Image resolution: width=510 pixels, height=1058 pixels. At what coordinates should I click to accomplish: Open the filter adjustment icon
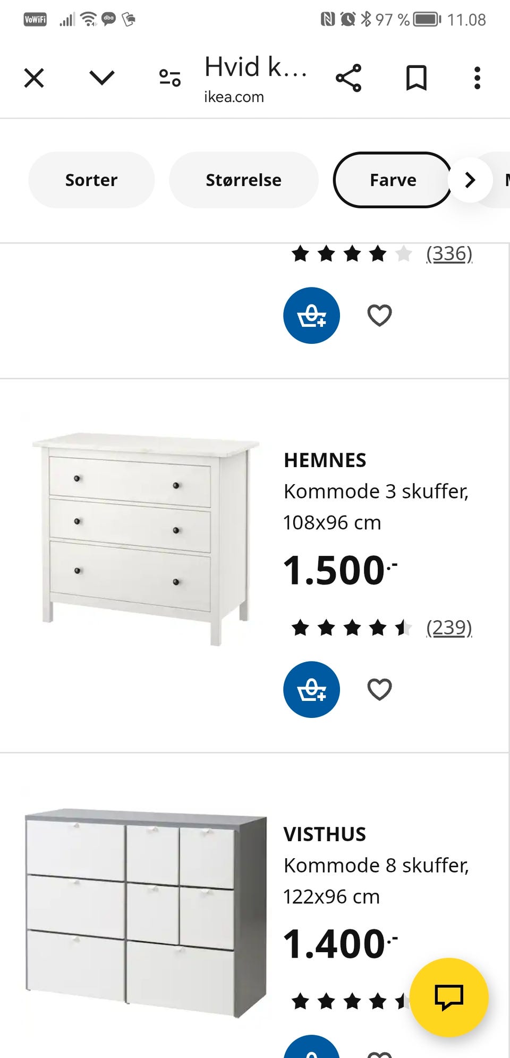pyautogui.click(x=168, y=78)
